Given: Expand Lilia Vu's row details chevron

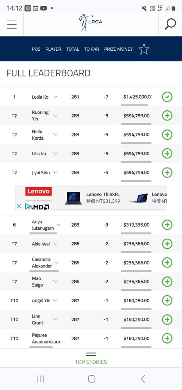Looking at the screenshot, I should (55, 153).
